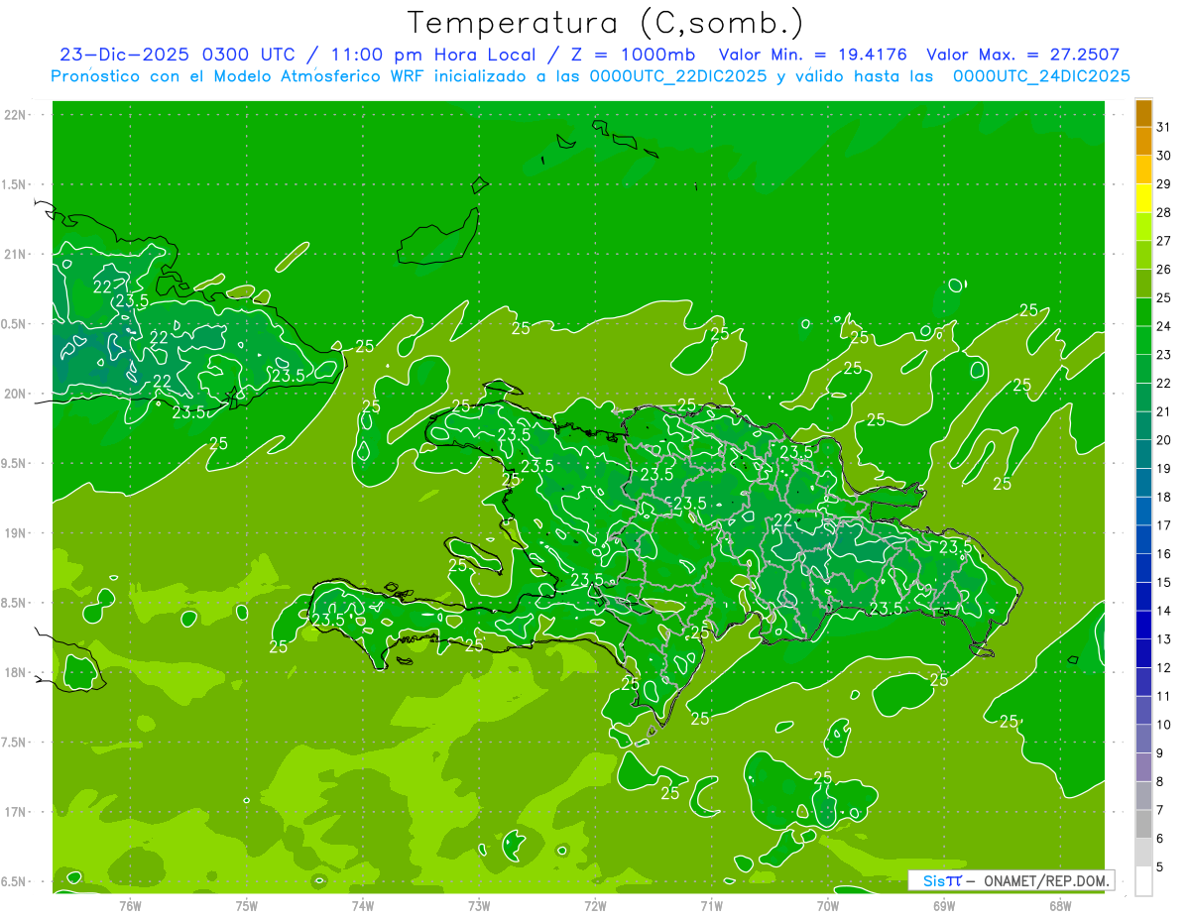Pick the yellow legend color between 28 and 29

(1143, 198)
